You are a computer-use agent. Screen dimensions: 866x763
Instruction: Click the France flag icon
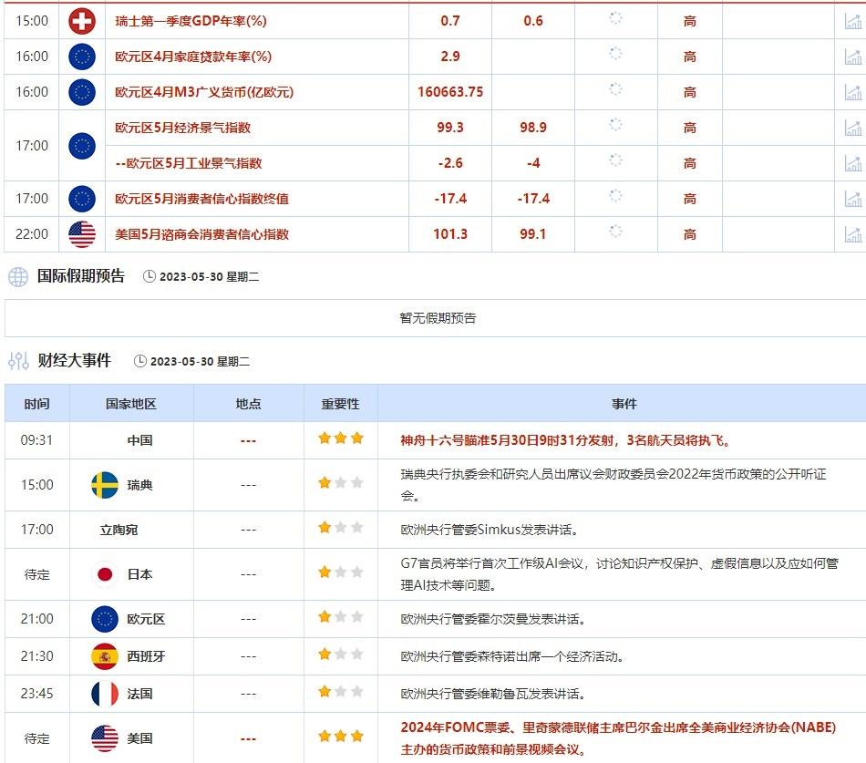tap(103, 693)
